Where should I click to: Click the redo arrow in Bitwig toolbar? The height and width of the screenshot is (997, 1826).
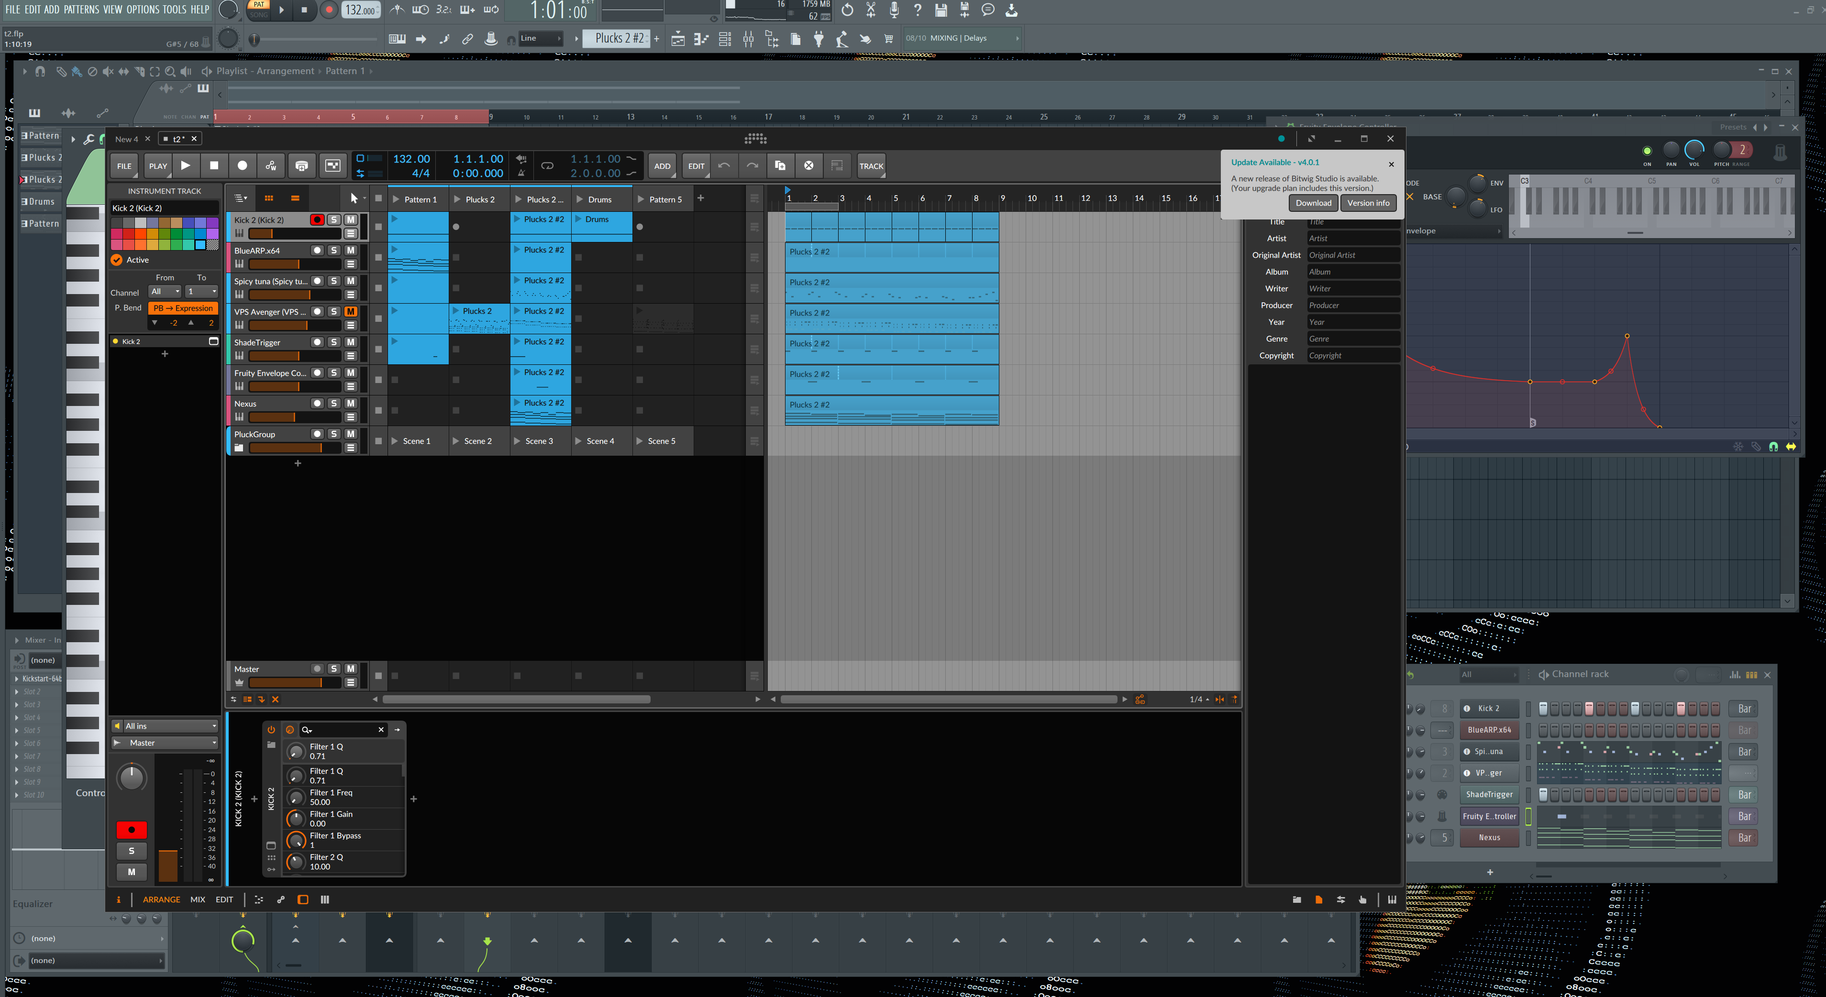pos(752,166)
